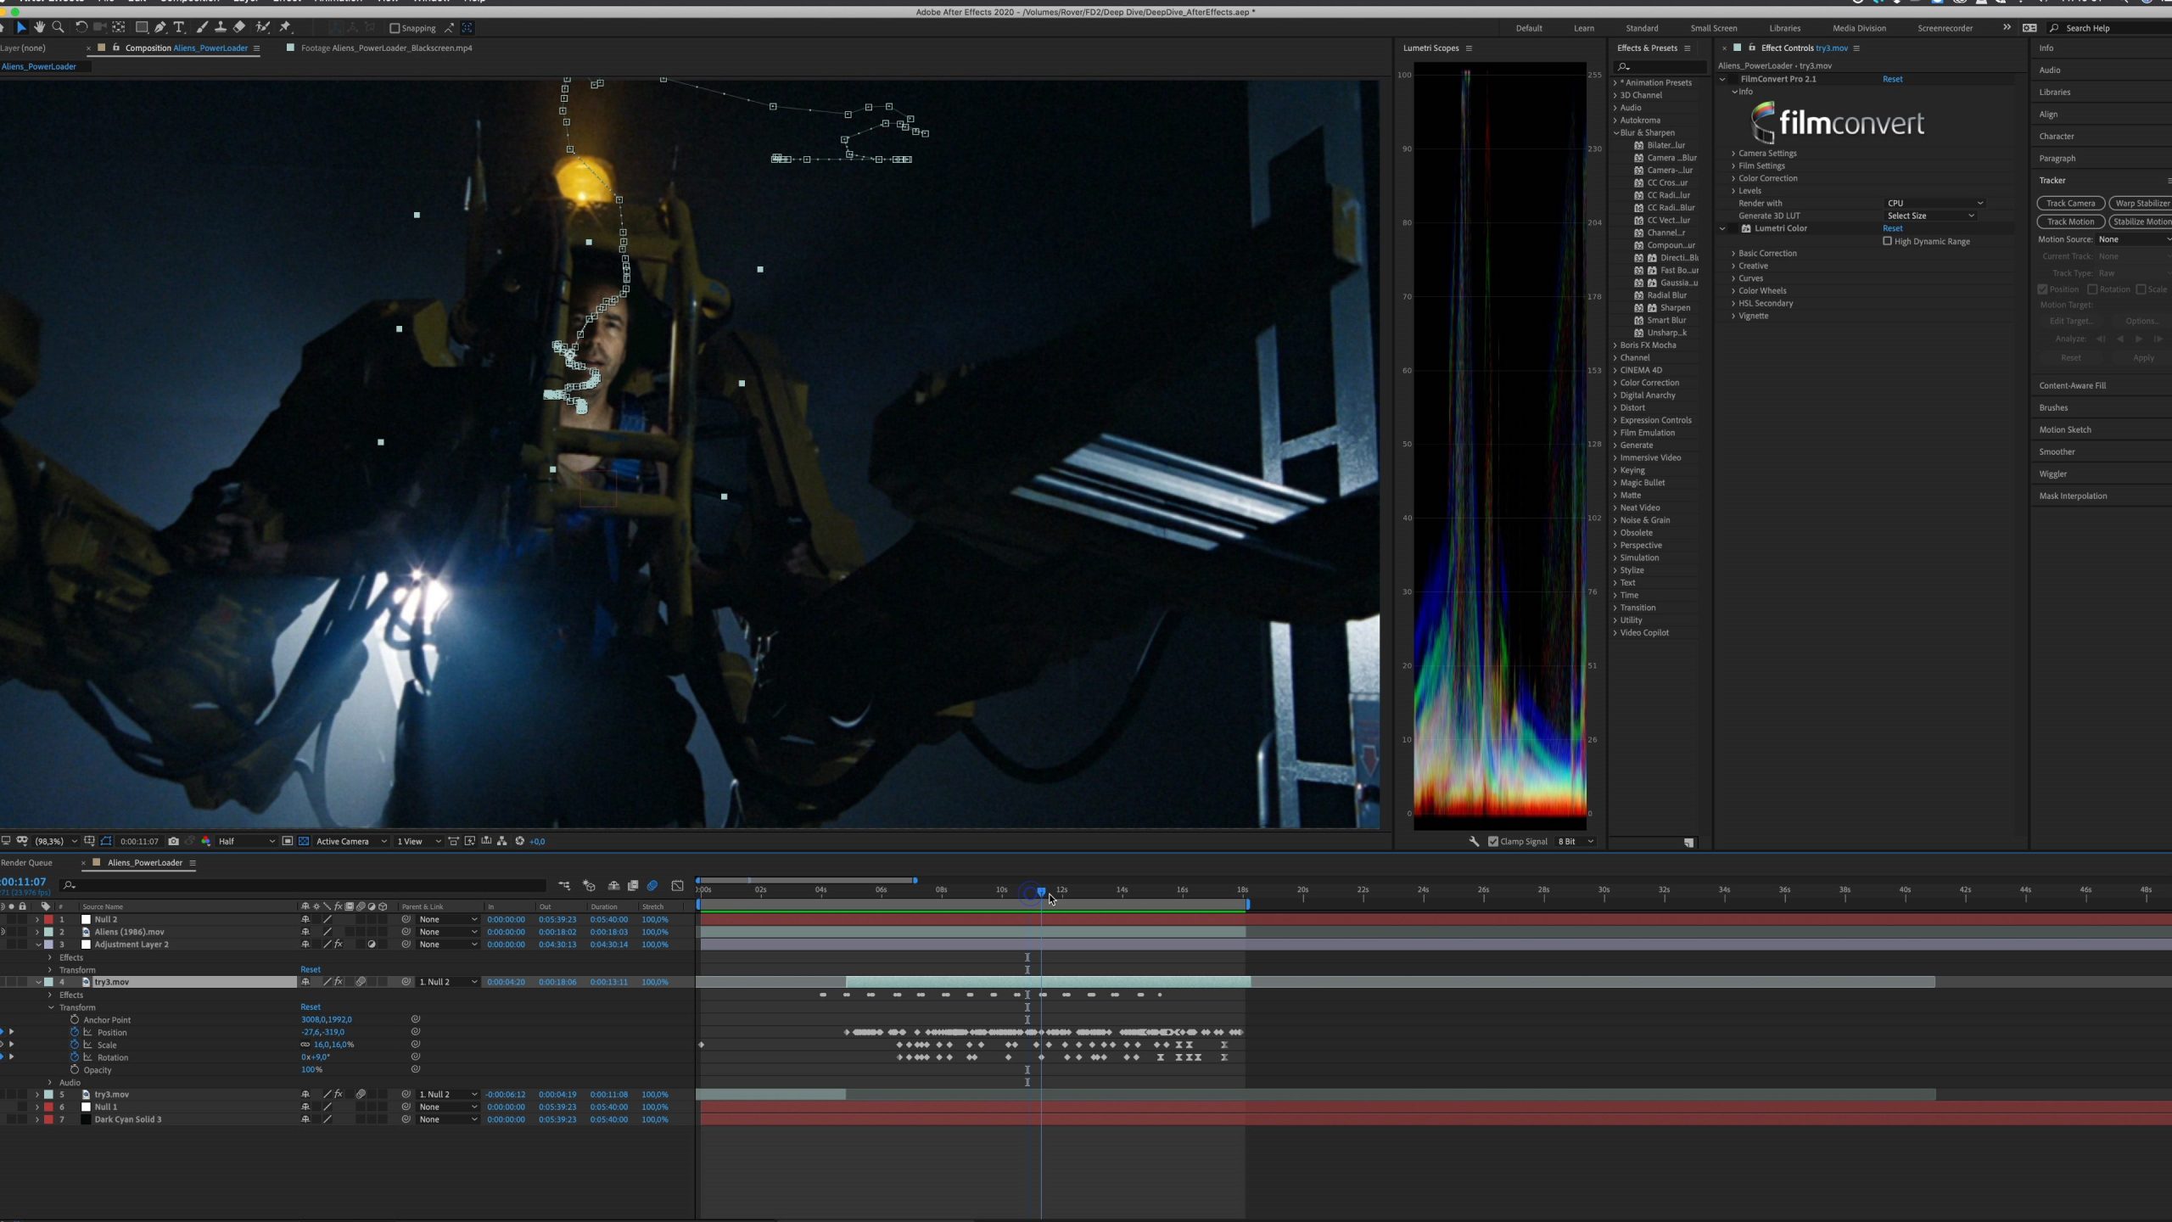Screen dimensions: 2172x1222
Task: Reset the FilmConvert Pro 2.1 effect
Action: point(1892,79)
